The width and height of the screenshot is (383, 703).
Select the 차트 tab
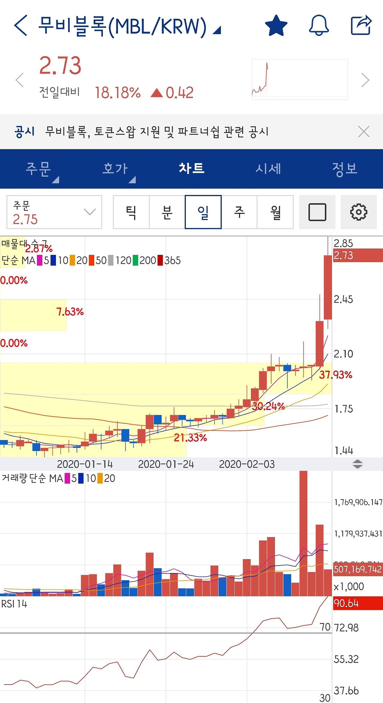click(x=191, y=169)
